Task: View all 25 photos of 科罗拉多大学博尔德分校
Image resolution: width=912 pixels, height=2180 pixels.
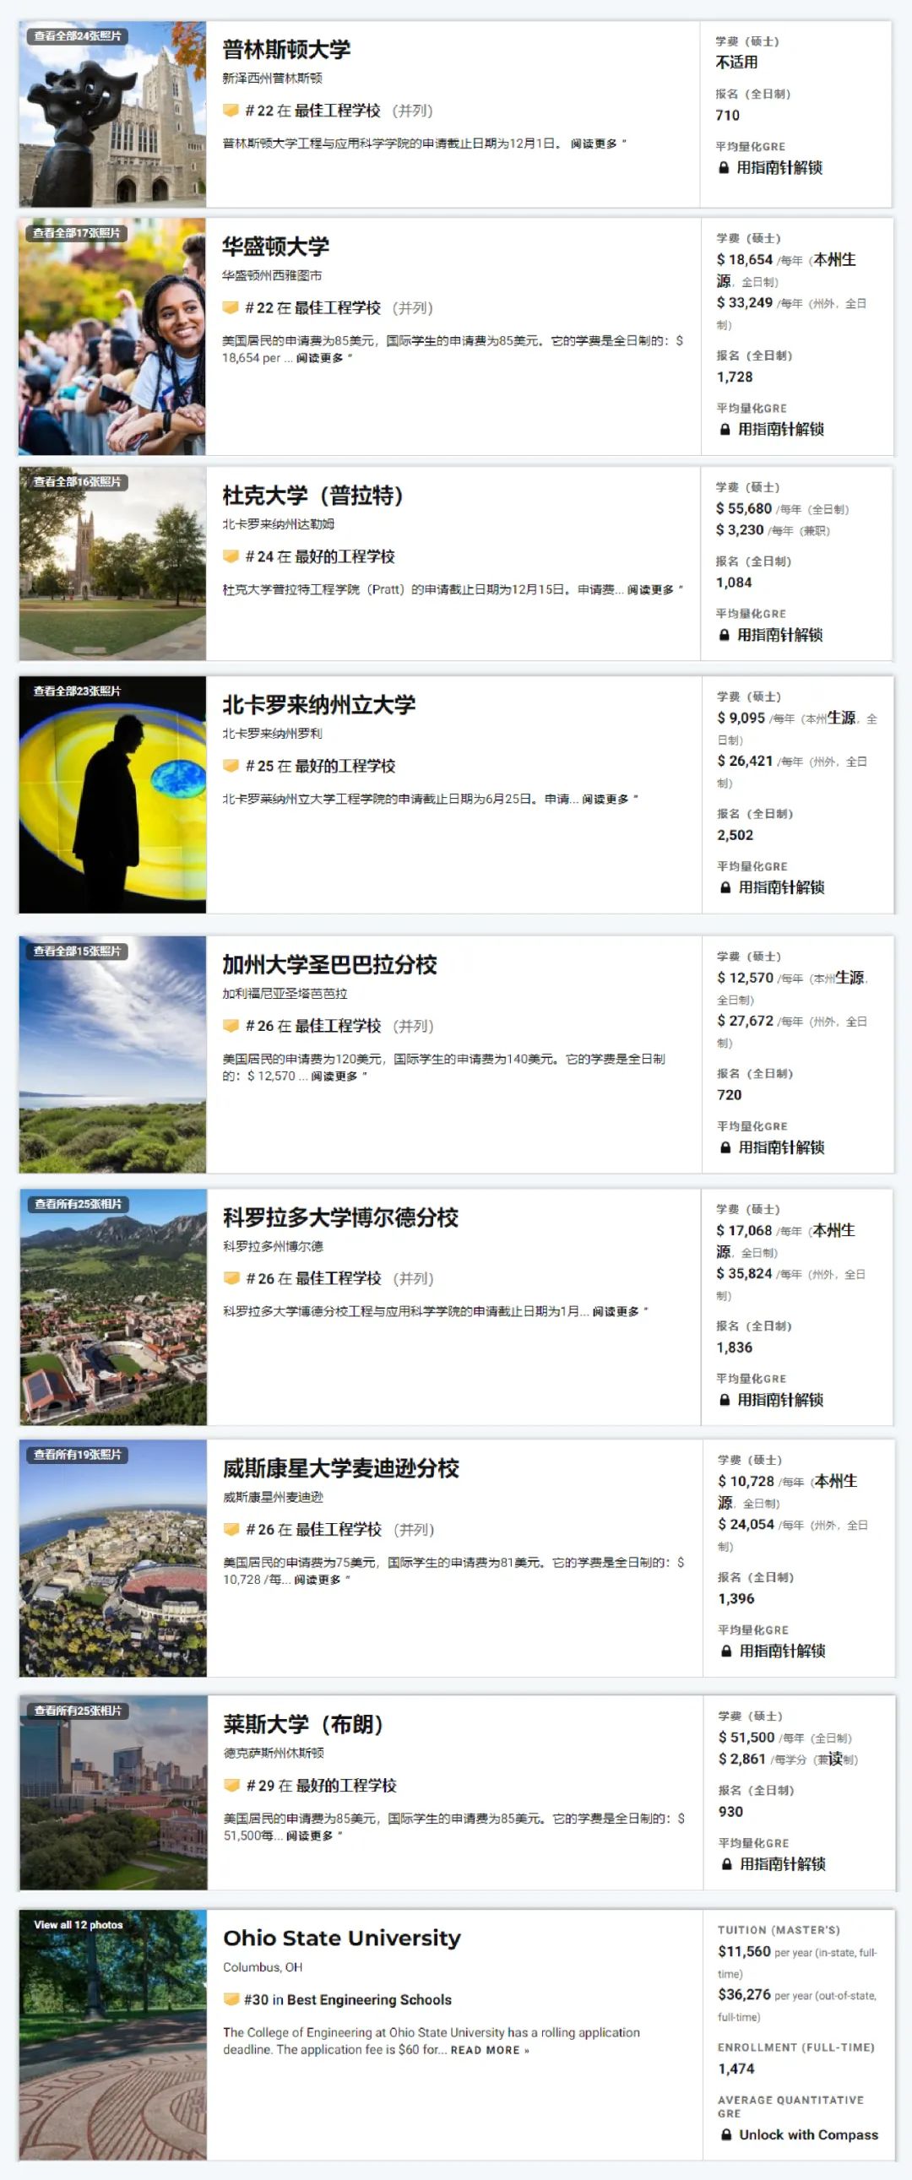Action: point(78,1204)
